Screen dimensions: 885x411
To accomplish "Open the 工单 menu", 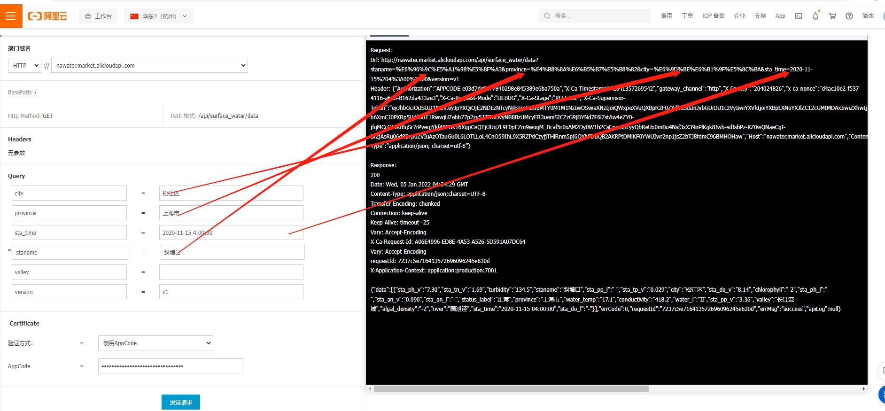I will pyautogui.click(x=687, y=16).
